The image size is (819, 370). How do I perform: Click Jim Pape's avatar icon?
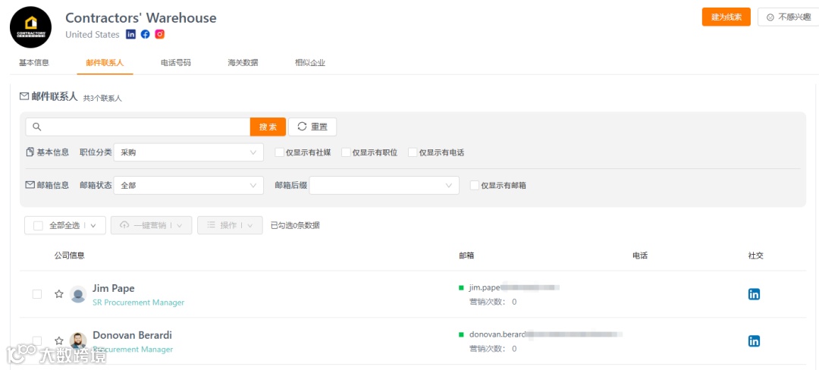click(x=78, y=294)
